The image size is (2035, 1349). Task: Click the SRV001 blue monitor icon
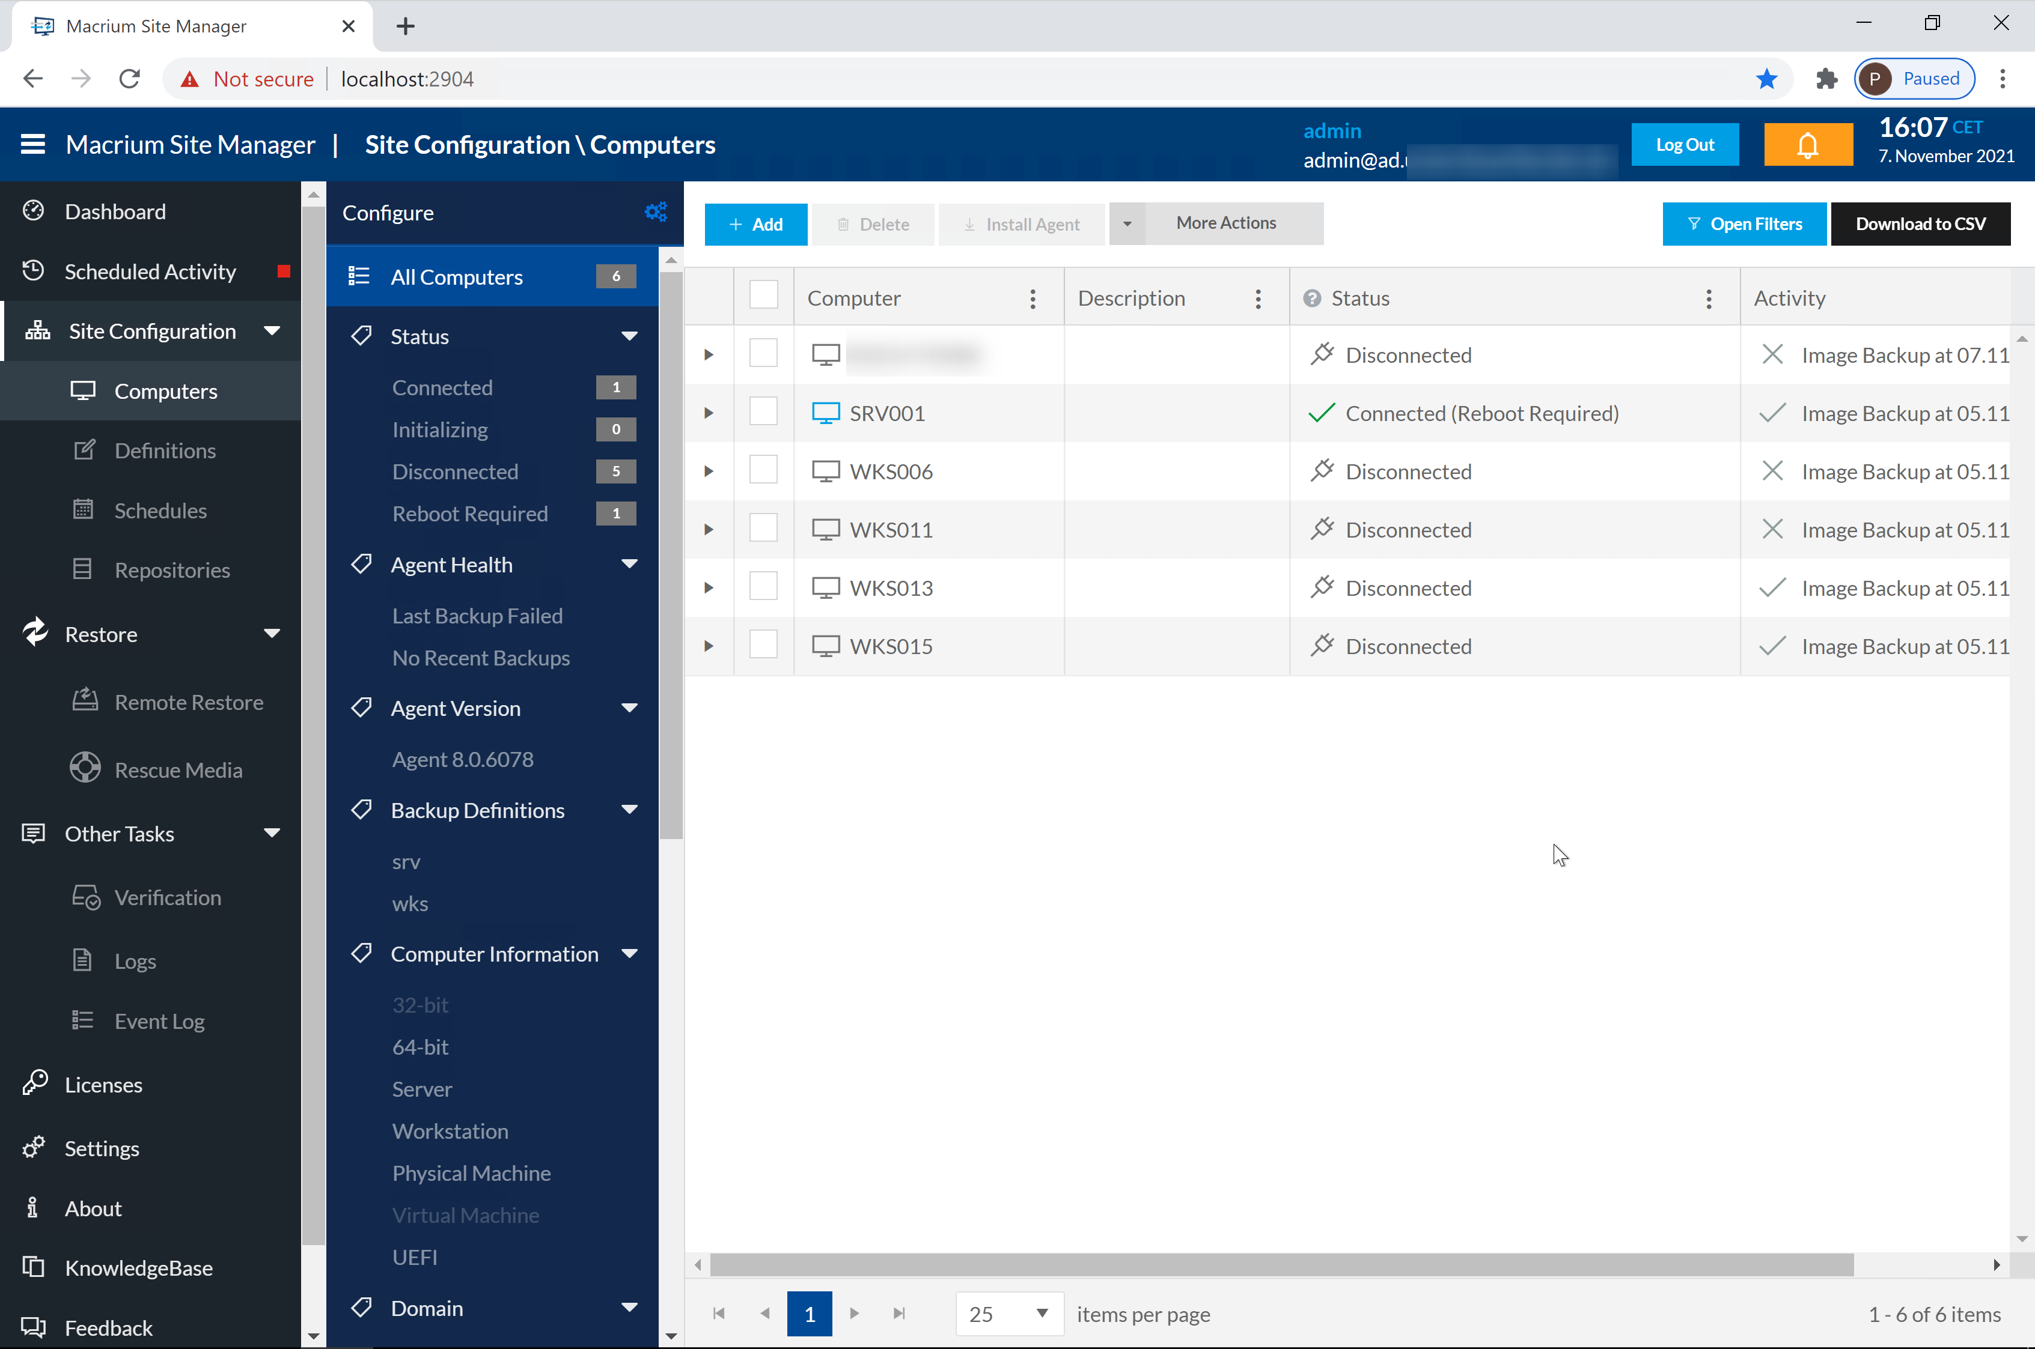(x=826, y=413)
